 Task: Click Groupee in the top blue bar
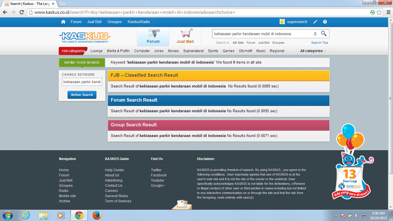tap(115, 22)
